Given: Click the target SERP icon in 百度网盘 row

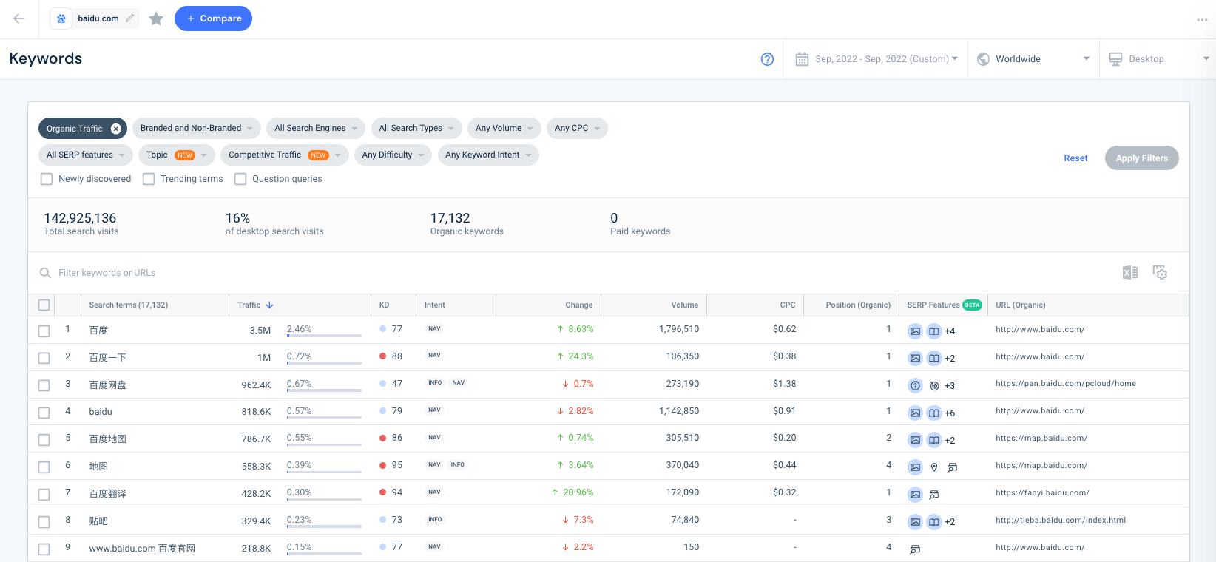Looking at the screenshot, I should 934,385.
